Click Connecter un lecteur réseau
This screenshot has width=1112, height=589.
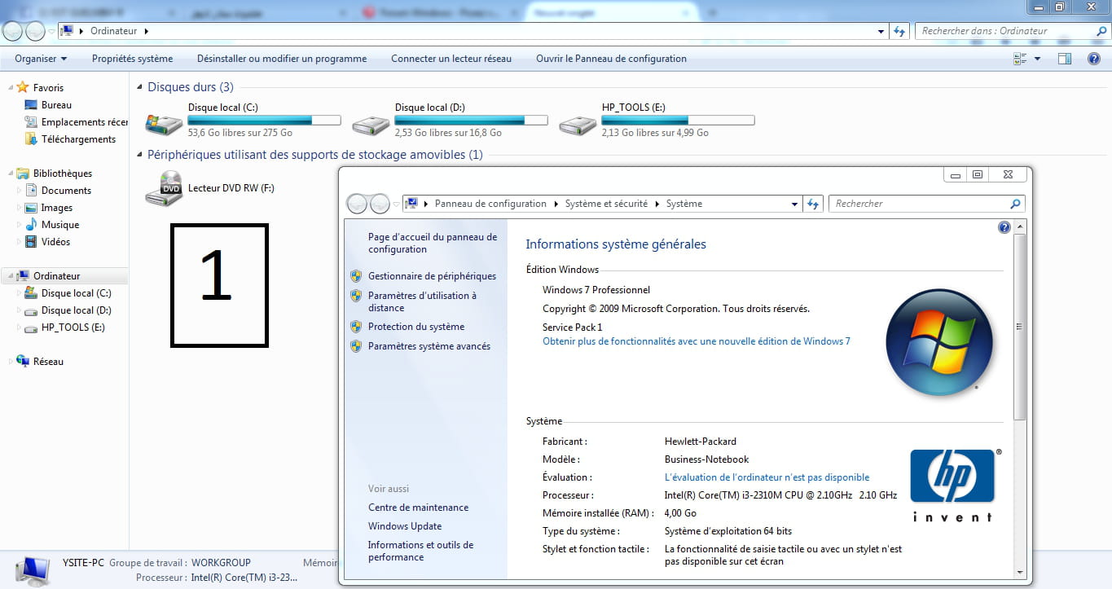pos(451,59)
